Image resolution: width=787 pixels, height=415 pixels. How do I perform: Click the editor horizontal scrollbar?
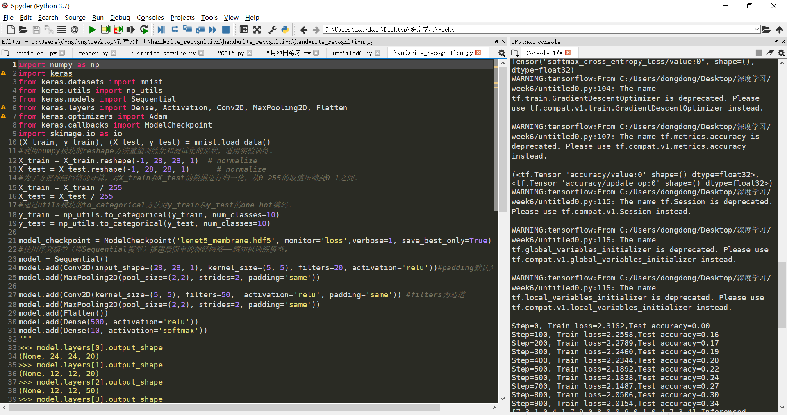225,407
